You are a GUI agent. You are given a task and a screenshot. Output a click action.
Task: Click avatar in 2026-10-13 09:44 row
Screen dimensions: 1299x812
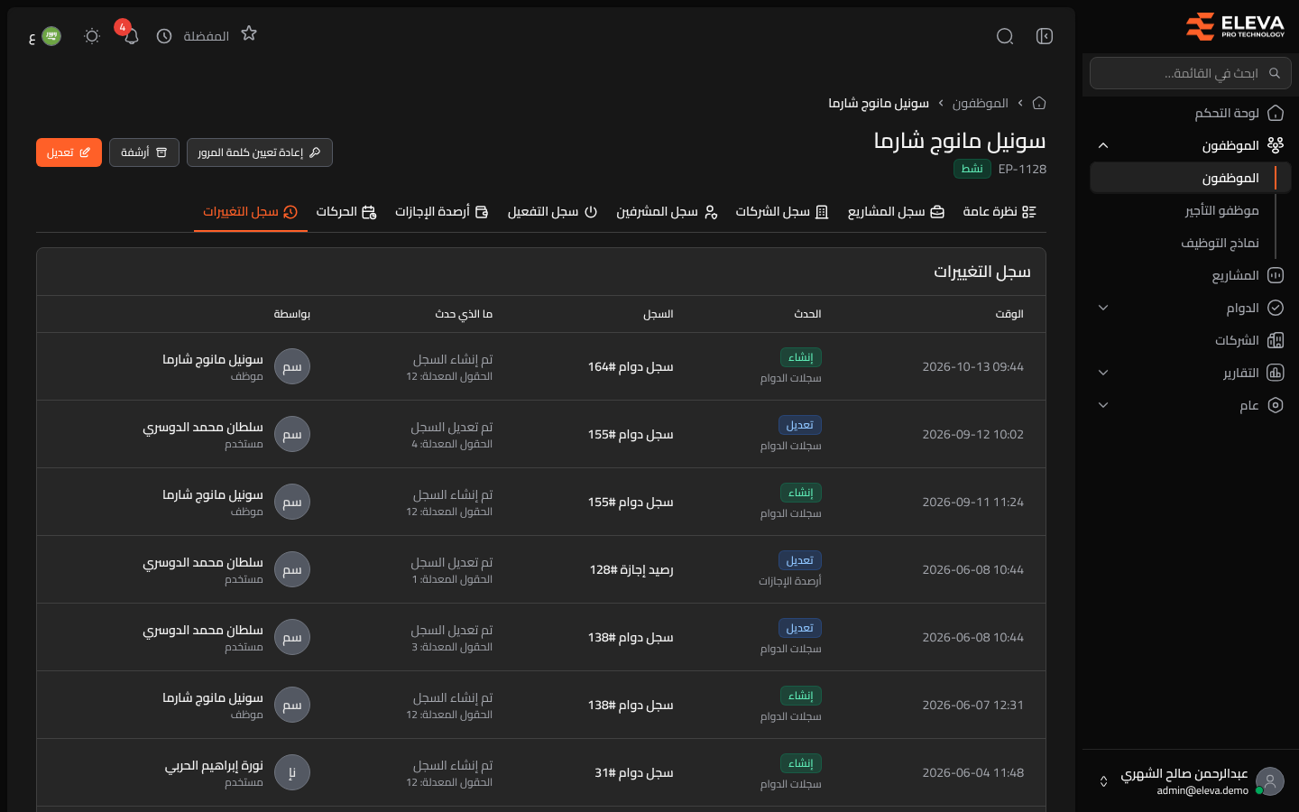tap(292, 366)
